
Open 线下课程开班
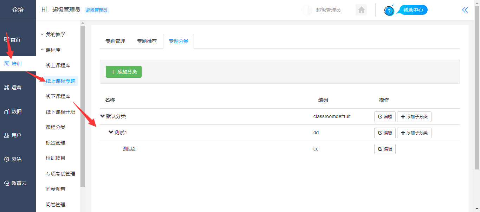point(60,112)
